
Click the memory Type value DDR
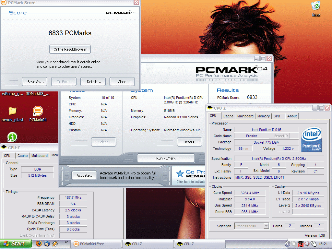pos(38,169)
